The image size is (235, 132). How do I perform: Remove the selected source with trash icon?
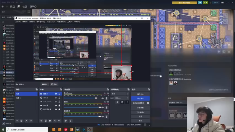46,121
